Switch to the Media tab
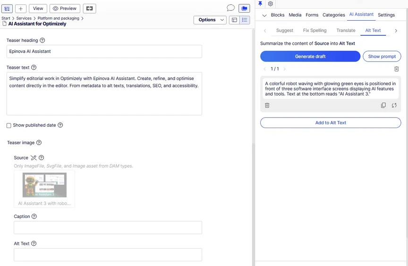Image resolution: width=408 pixels, height=266 pixels. point(295,15)
